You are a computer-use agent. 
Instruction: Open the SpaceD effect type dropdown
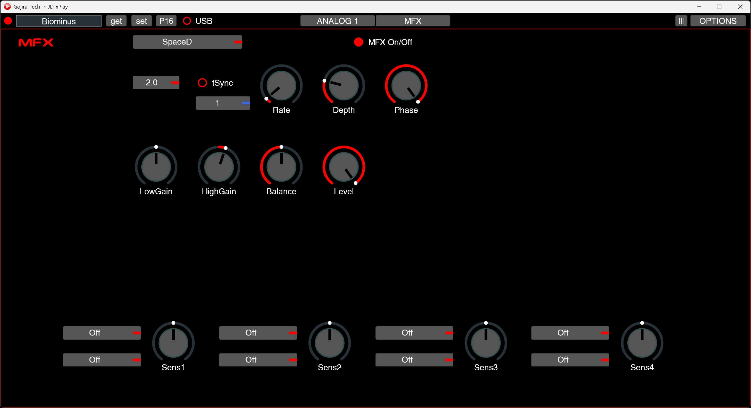coord(187,42)
